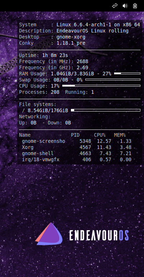Click the 'MEM%' column header
This screenshot has width=144, height=277.
[120, 135]
